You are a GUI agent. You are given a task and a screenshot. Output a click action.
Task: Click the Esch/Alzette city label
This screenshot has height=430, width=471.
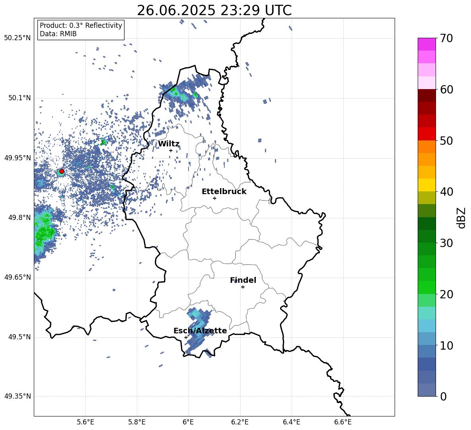coord(200,331)
